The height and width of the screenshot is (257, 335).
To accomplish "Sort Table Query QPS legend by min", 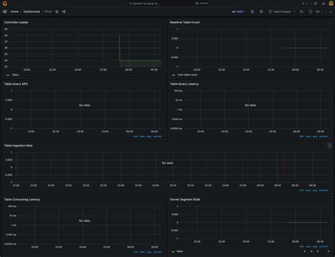I will [136, 136].
